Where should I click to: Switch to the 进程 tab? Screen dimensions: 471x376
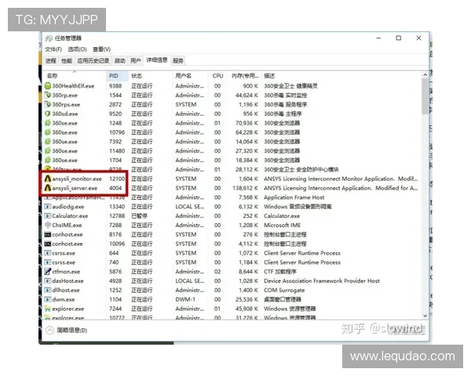click(51, 60)
